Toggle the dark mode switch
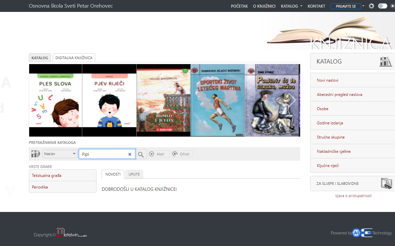This screenshot has width=395, height=246. [x=382, y=6]
